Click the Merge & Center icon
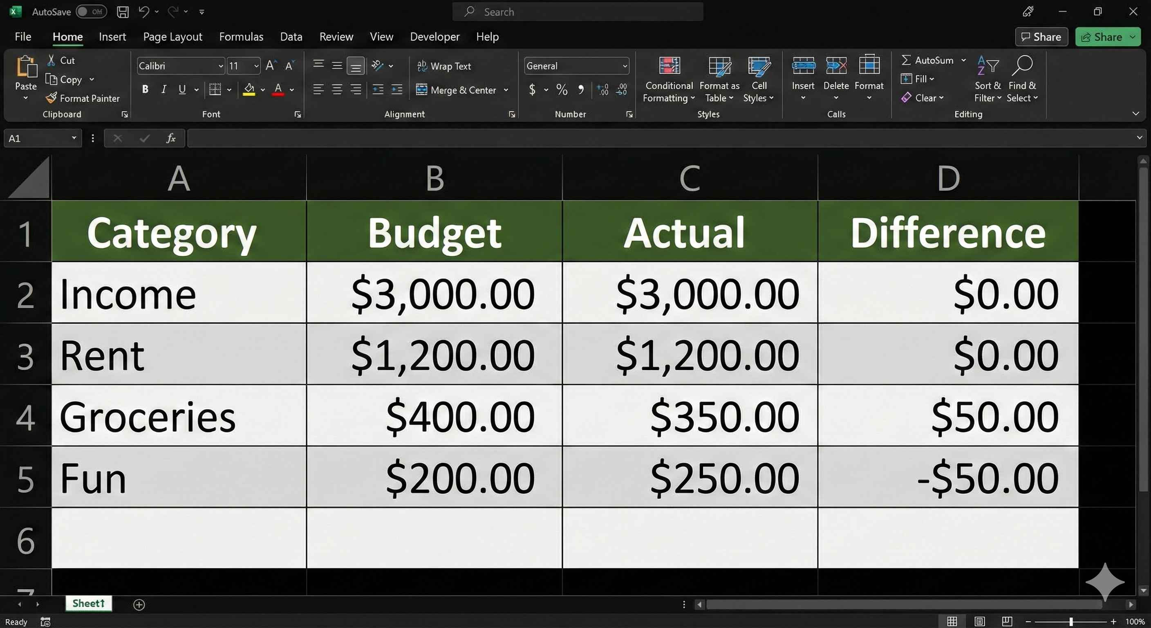This screenshot has height=628, width=1151. pos(421,90)
